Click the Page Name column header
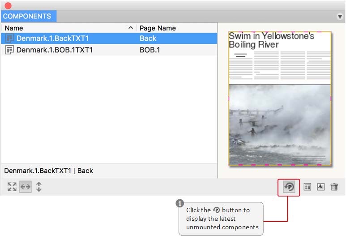Viewport: 346px width, 236px height. coord(158,28)
